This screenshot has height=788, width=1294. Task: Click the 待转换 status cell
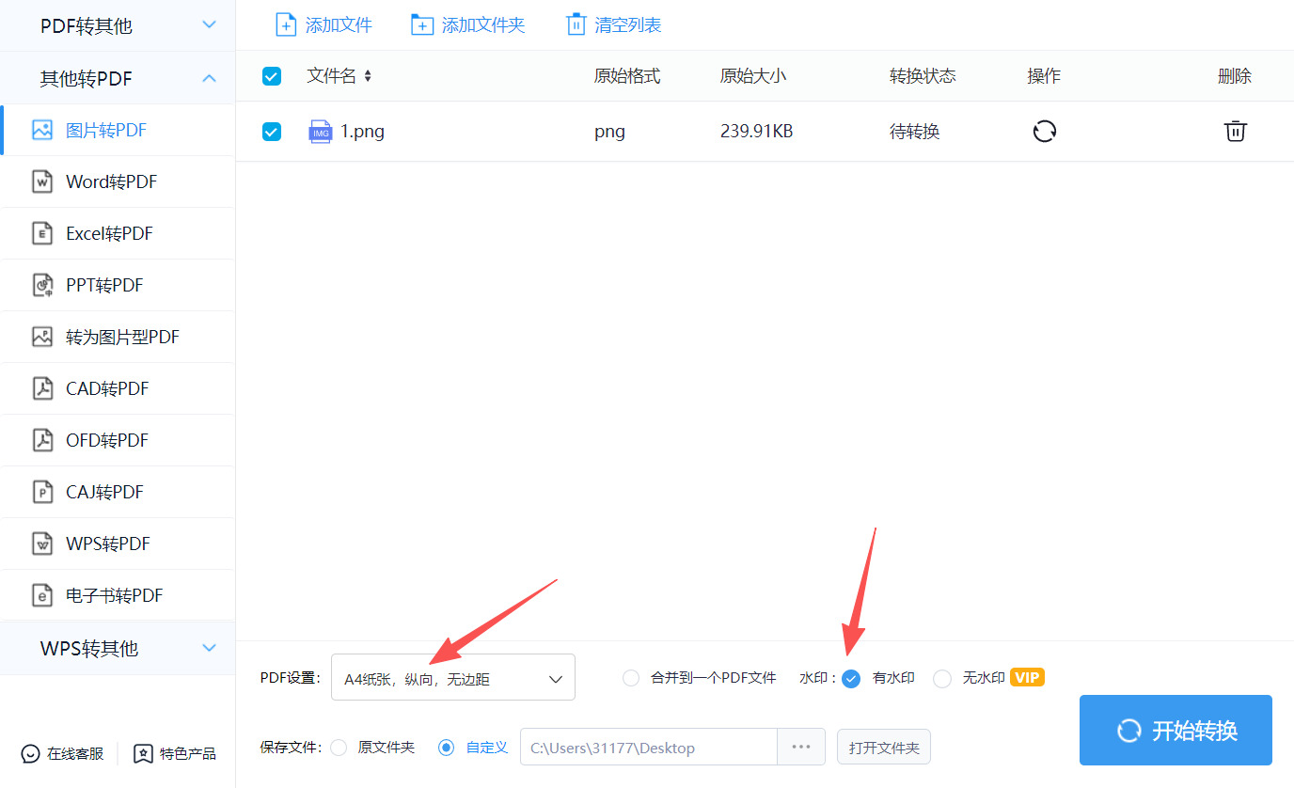click(x=915, y=132)
